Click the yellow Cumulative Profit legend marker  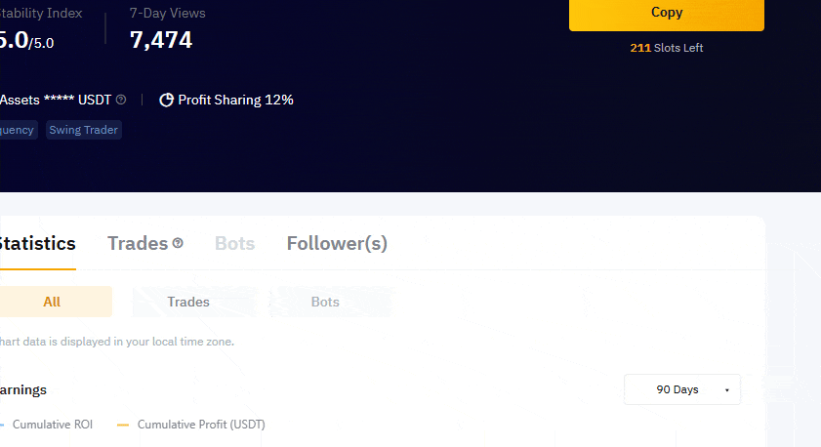click(123, 425)
